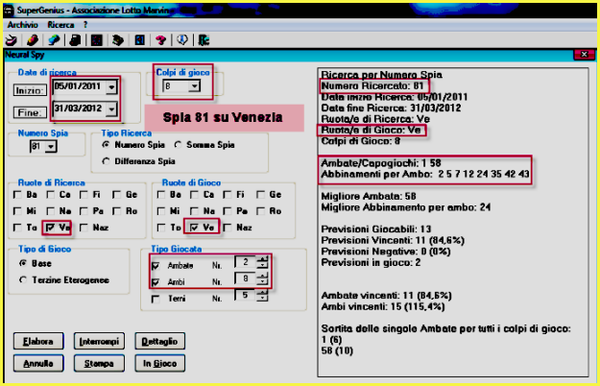Expand the Fine date dropdown

point(111,109)
